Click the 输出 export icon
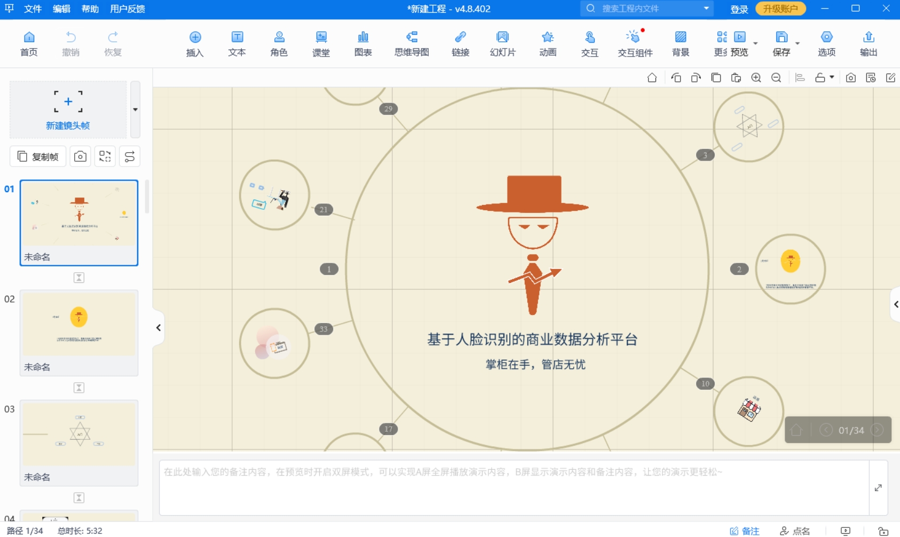This screenshot has width=900, height=537. [869, 44]
